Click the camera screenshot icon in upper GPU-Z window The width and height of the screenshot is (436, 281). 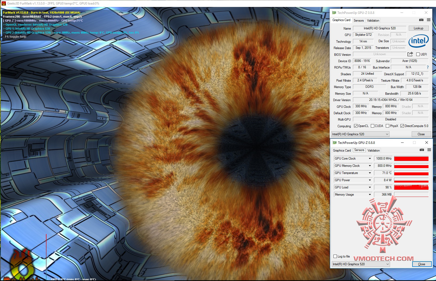[x=421, y=20]
